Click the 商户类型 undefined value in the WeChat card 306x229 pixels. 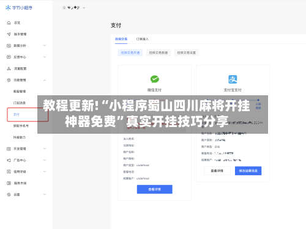143,165
